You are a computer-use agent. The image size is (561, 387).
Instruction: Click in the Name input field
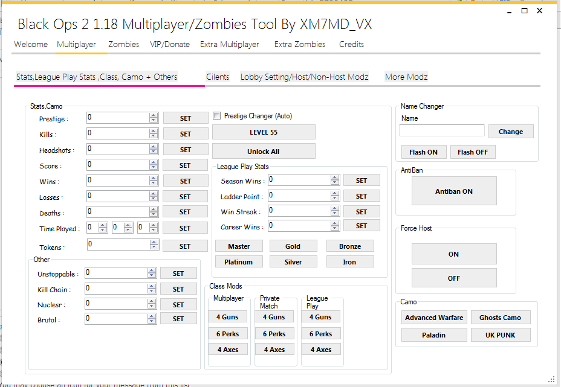coord(442,130)
